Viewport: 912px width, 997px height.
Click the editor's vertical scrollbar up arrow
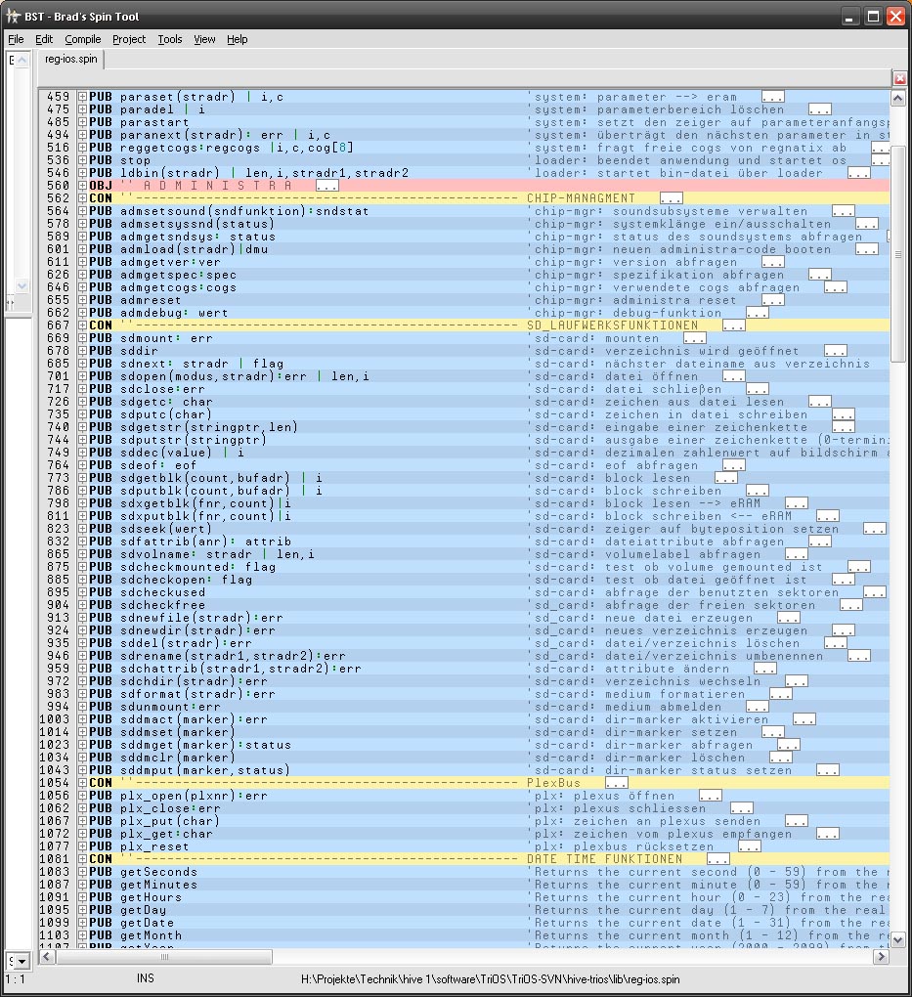[898, 98]
